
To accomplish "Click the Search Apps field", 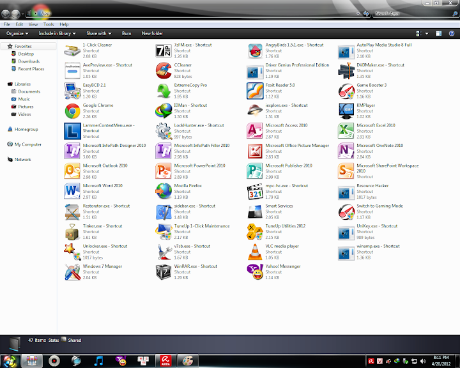I will click(413, 13).
